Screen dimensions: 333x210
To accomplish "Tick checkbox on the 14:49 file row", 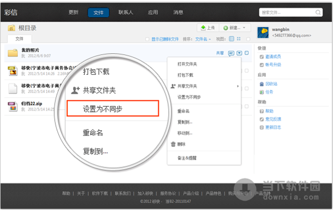I will (246, 89).
